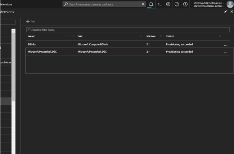
Task: Click the Microsoft.Powershell.DSC type cell
Action: pos(92,52)
